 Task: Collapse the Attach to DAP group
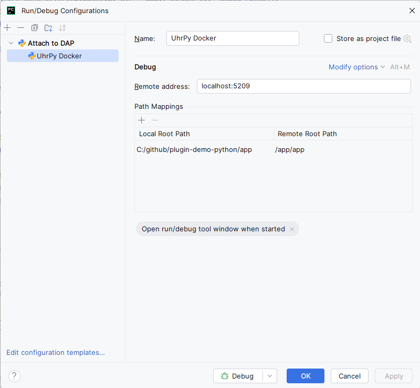tap(11, 43)
